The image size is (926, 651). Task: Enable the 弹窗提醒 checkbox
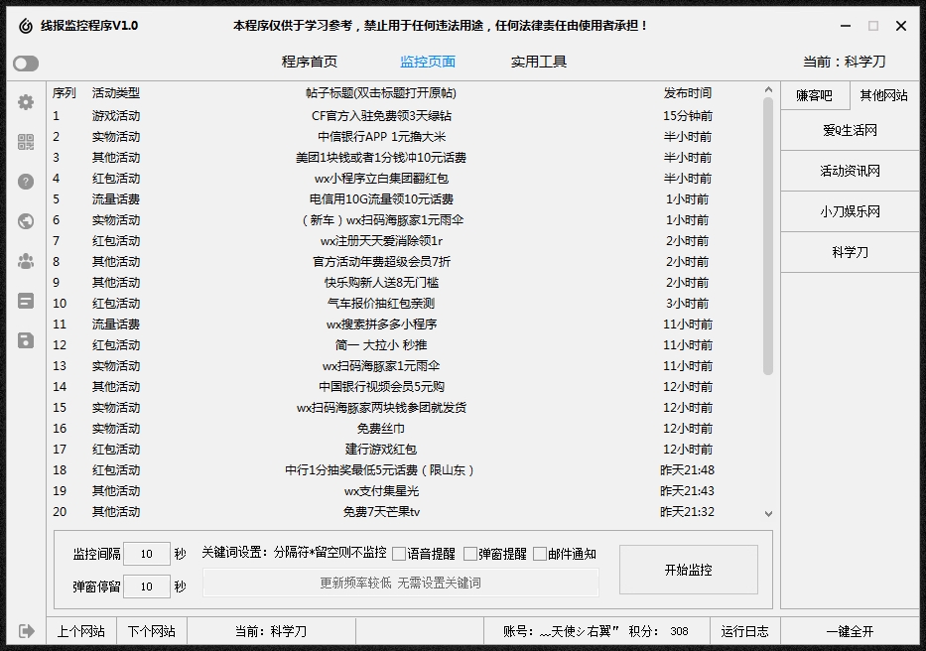[469, 552]
